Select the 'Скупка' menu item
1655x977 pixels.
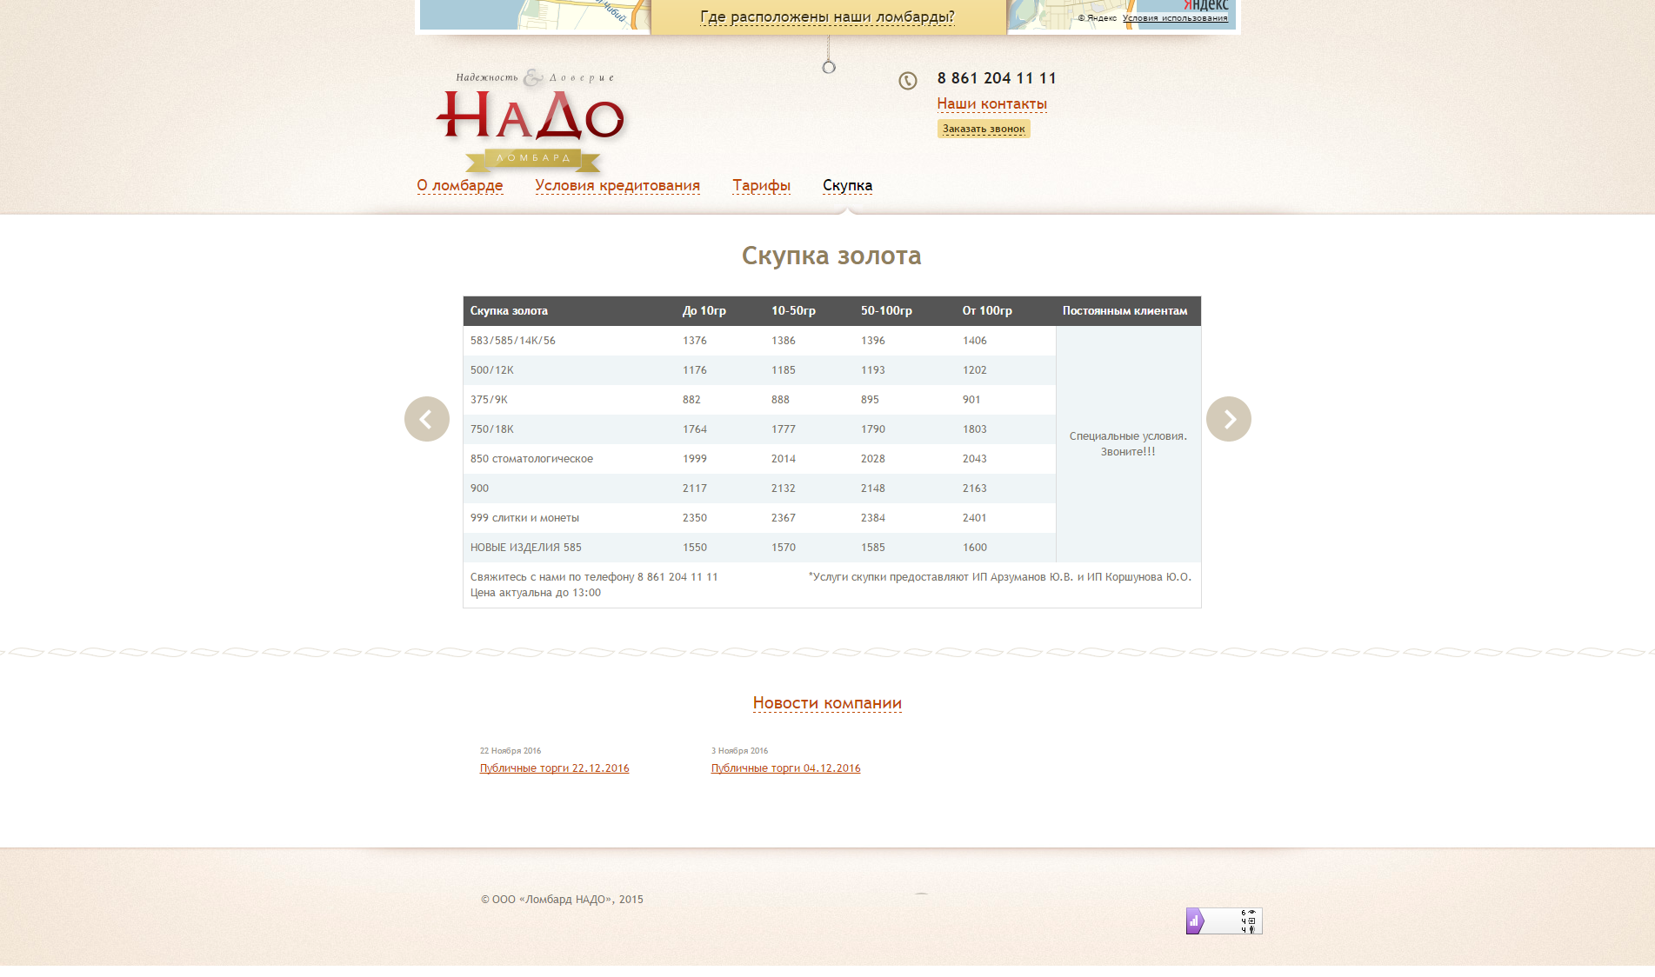tap(848, 185)
